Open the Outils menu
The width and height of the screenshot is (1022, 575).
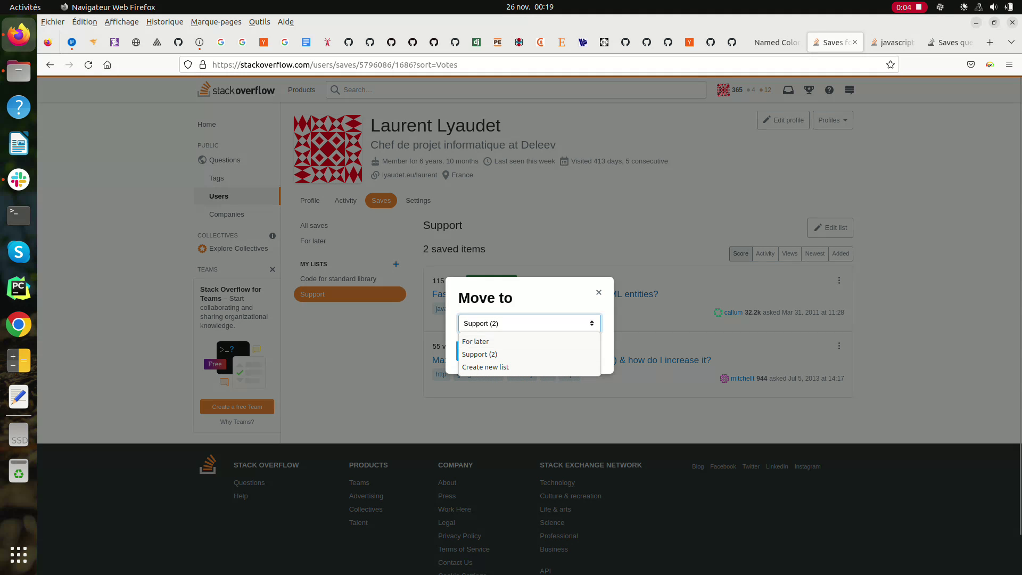pos(259,22)
